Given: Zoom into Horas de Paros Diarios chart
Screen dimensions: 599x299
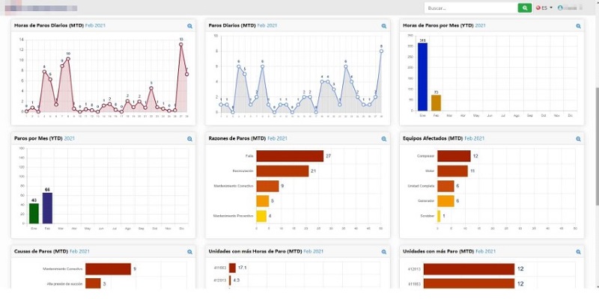Looking at the screenshot, I should (190, 25).
